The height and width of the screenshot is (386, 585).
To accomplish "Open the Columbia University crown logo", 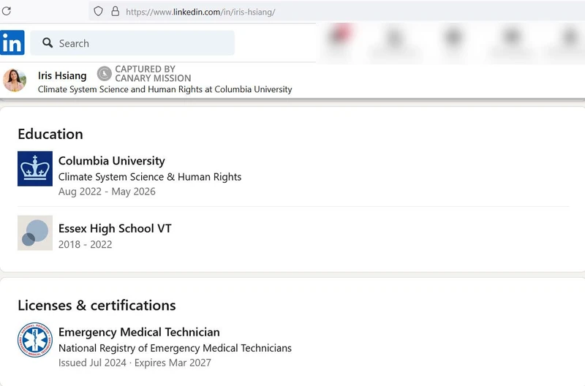I will (35, 169).
